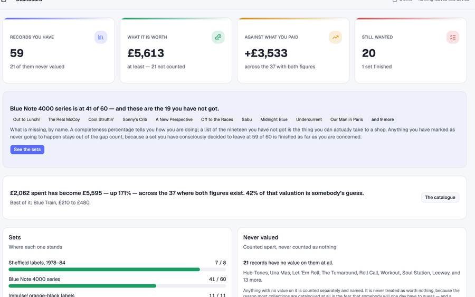Click the records library icon
475x297 pixels.
[x=101, y=38]
